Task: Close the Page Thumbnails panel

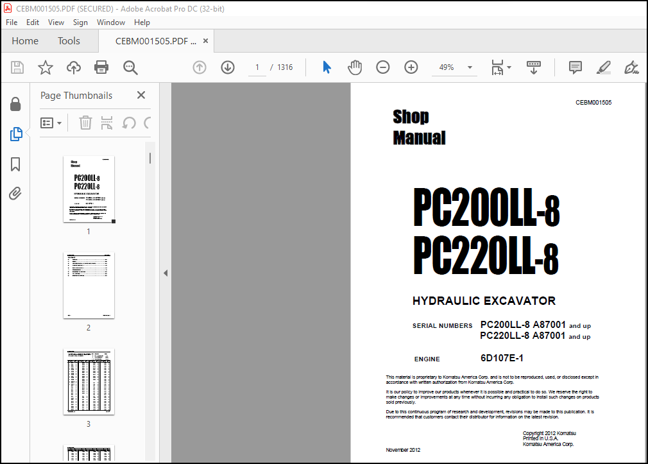Action: [141, 95]
